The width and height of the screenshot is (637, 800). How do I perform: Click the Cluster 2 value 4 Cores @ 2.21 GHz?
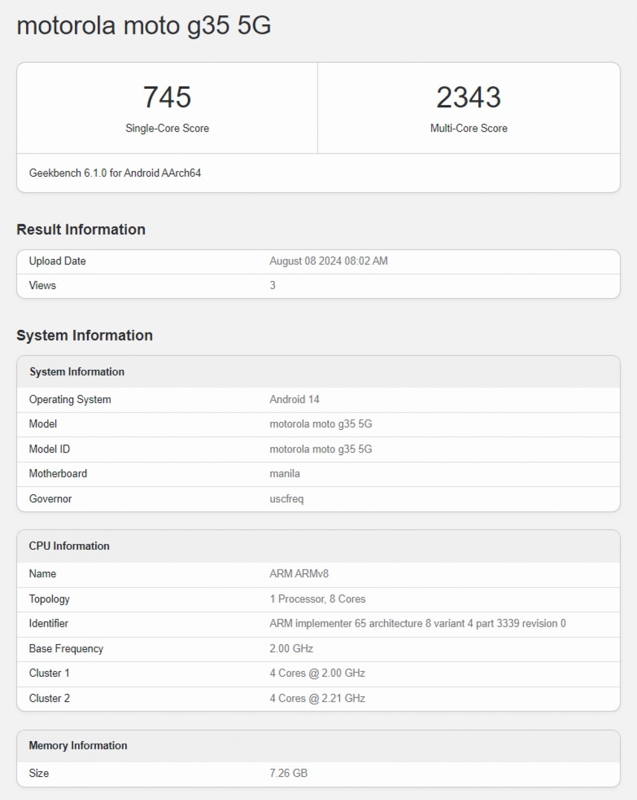pos(317,698)
